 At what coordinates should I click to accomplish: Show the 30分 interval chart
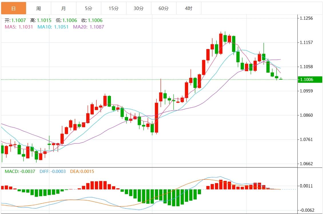pyautogui.click(x=139, y=8)
